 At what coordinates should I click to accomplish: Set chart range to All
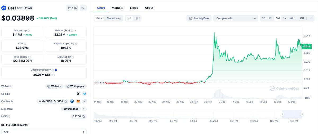tap(292, 18)
